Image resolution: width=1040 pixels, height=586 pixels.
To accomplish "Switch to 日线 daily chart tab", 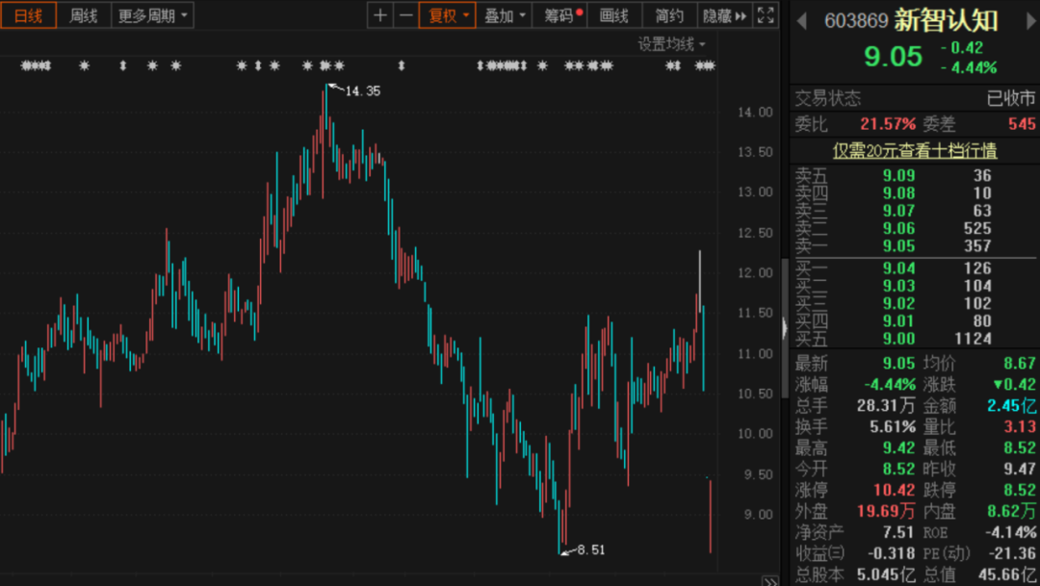I will point(29,15).
